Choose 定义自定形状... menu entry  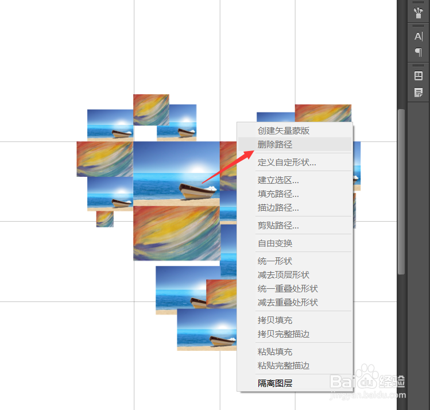pyautogui.click(x=295, y=163)
